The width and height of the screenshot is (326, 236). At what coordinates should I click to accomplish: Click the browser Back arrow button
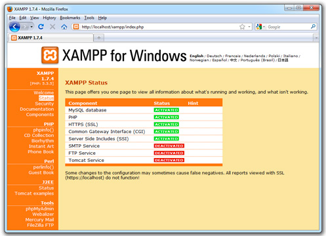point(14,27)
